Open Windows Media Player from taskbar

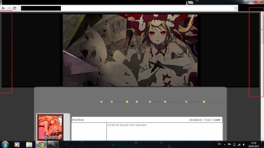click(17, 144)
